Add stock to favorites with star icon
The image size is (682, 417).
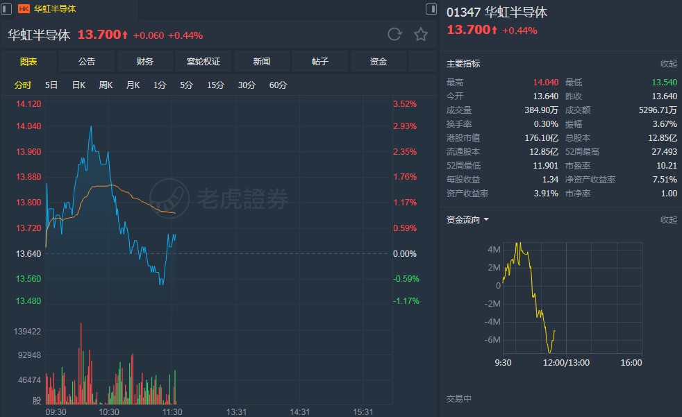pos(421,35)
